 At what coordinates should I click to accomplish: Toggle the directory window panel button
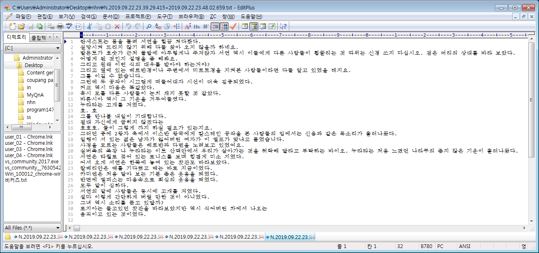click(x=254, y=26)
